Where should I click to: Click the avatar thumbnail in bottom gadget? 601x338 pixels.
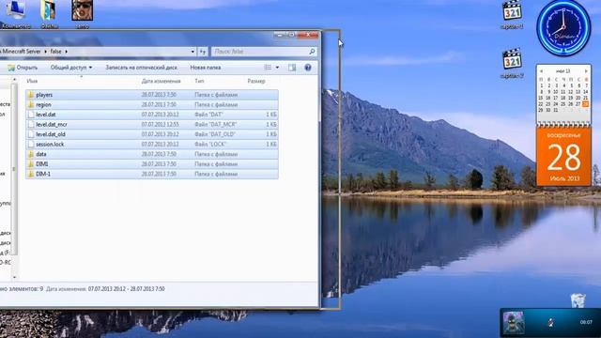(514, 323)
